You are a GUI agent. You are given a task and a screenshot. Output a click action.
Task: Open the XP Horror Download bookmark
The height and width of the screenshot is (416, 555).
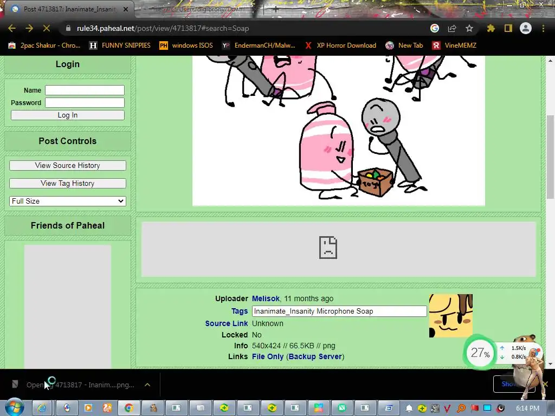(340, 45)
